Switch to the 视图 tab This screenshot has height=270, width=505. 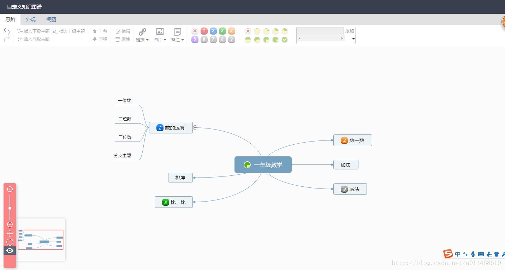click(x=51, y=19)
